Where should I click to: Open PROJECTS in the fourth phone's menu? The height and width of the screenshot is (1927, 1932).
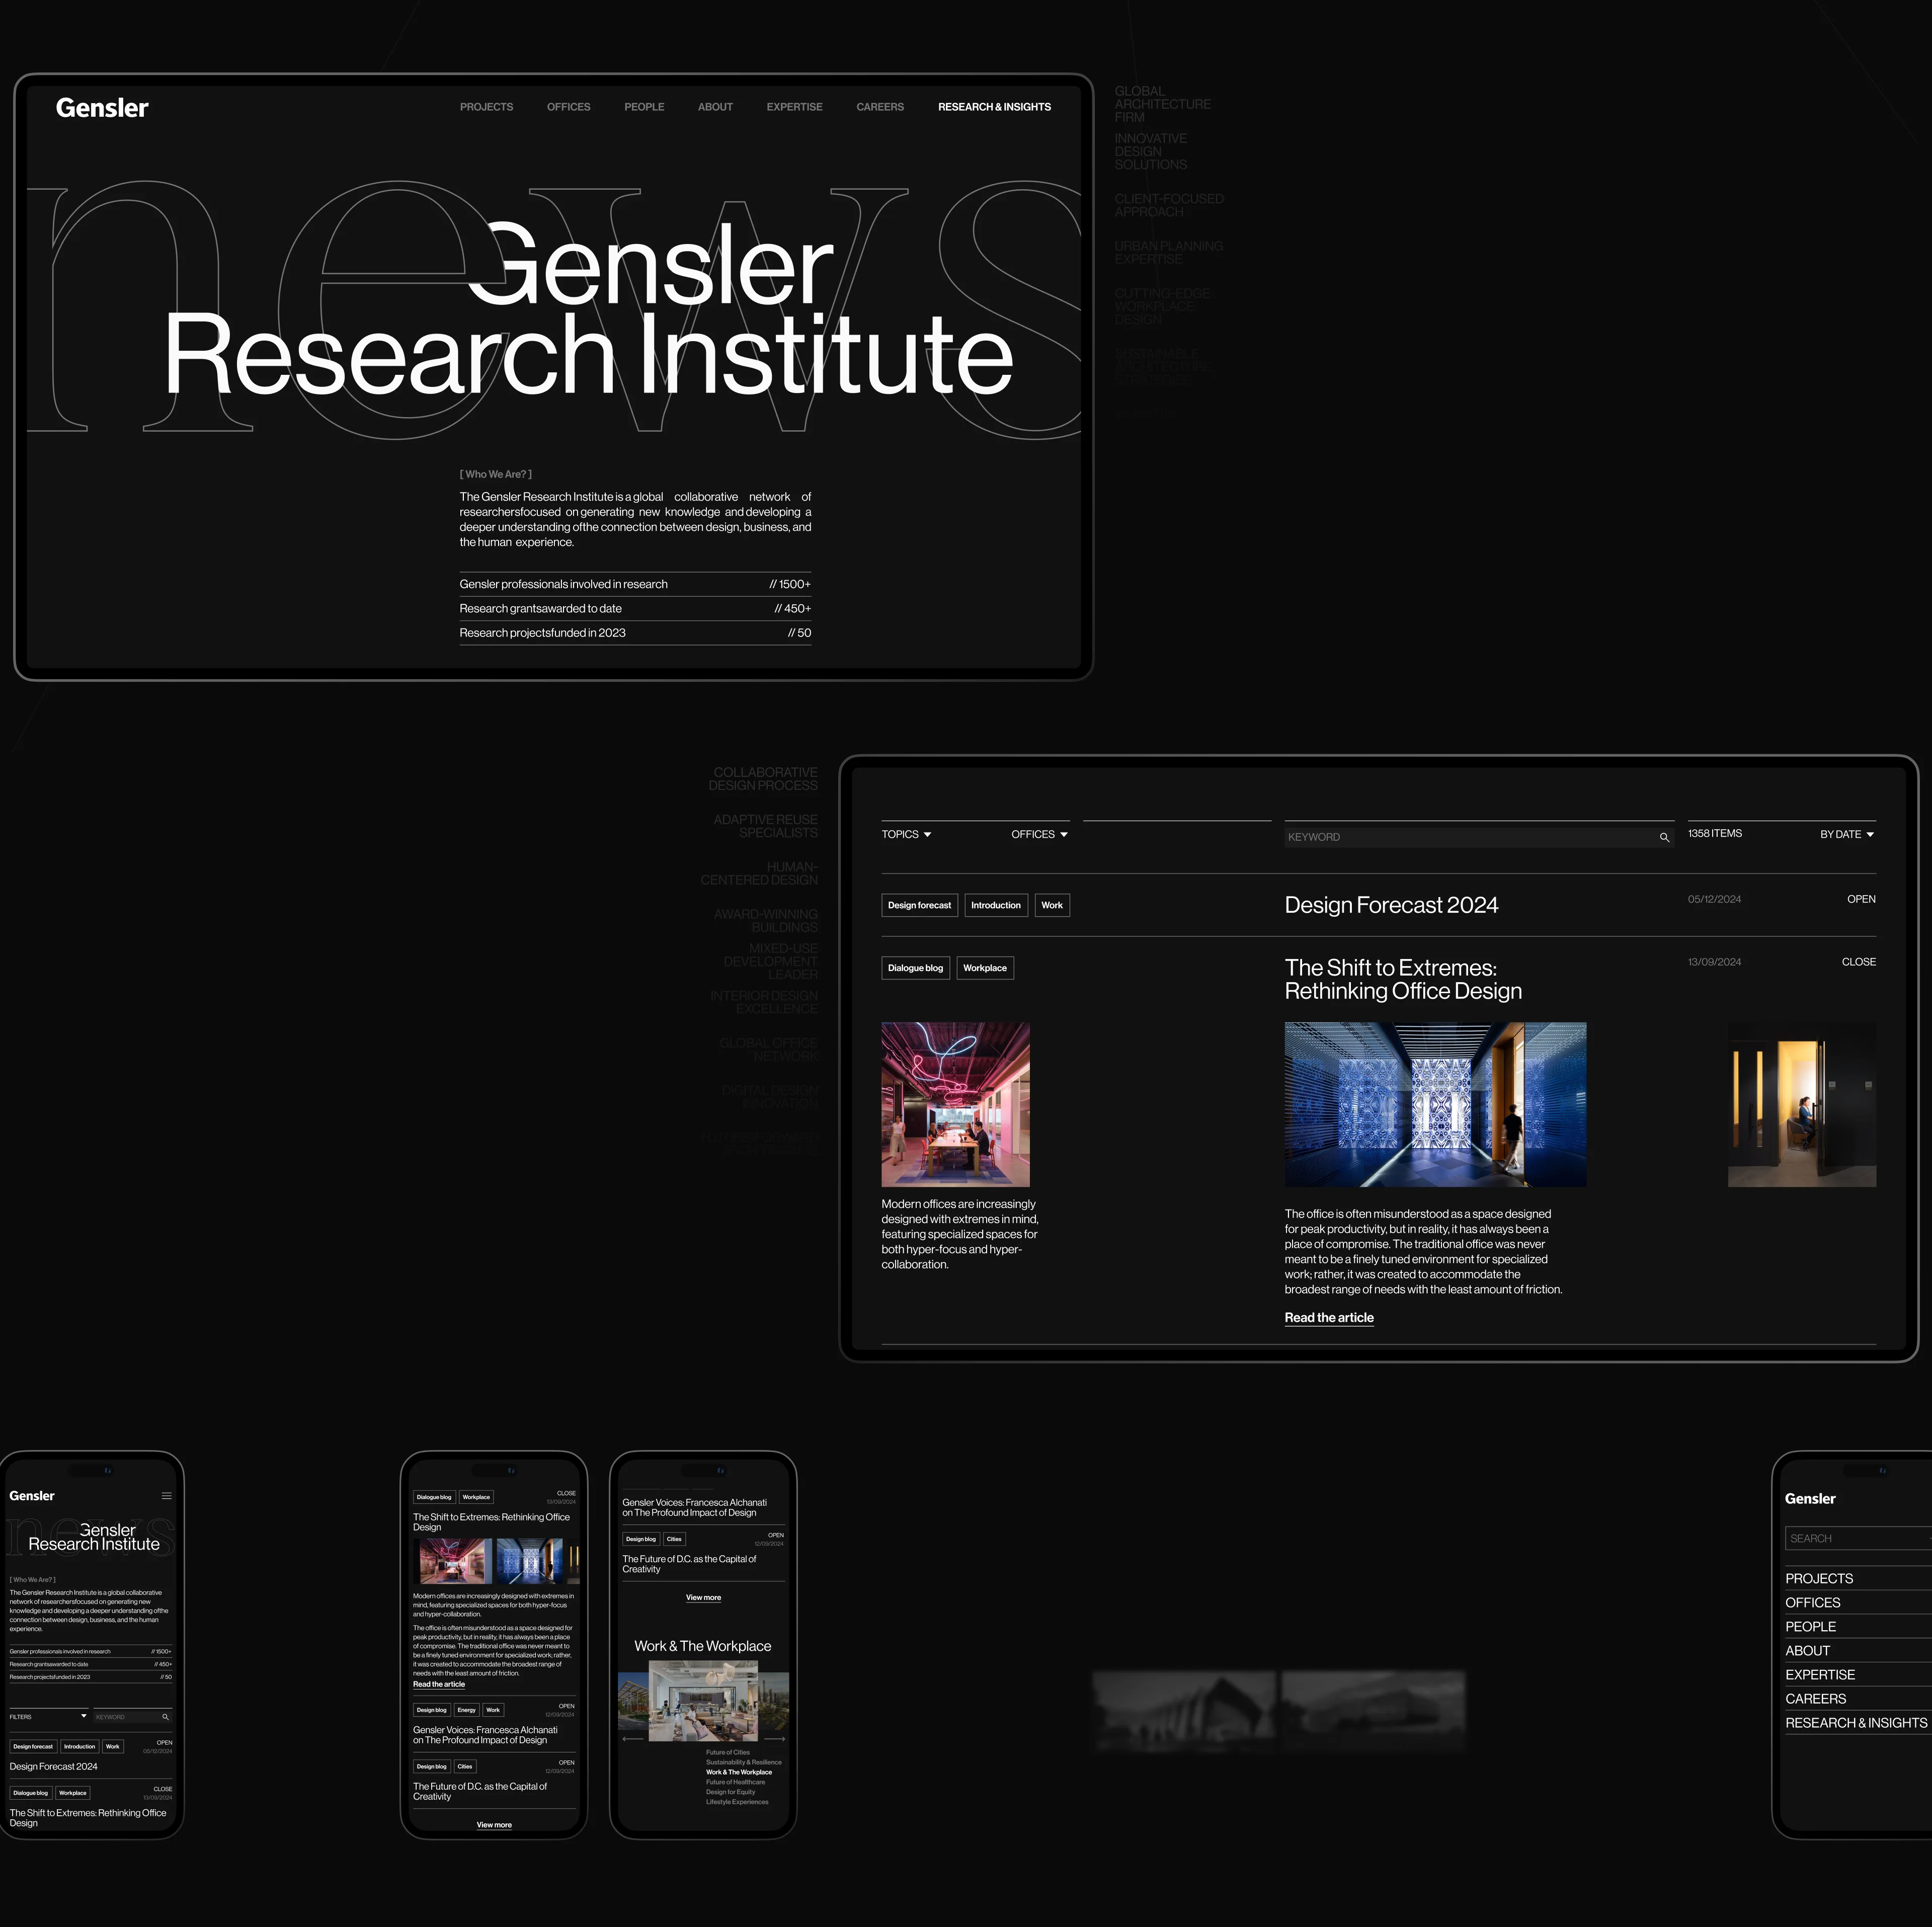(1819, 1578)
